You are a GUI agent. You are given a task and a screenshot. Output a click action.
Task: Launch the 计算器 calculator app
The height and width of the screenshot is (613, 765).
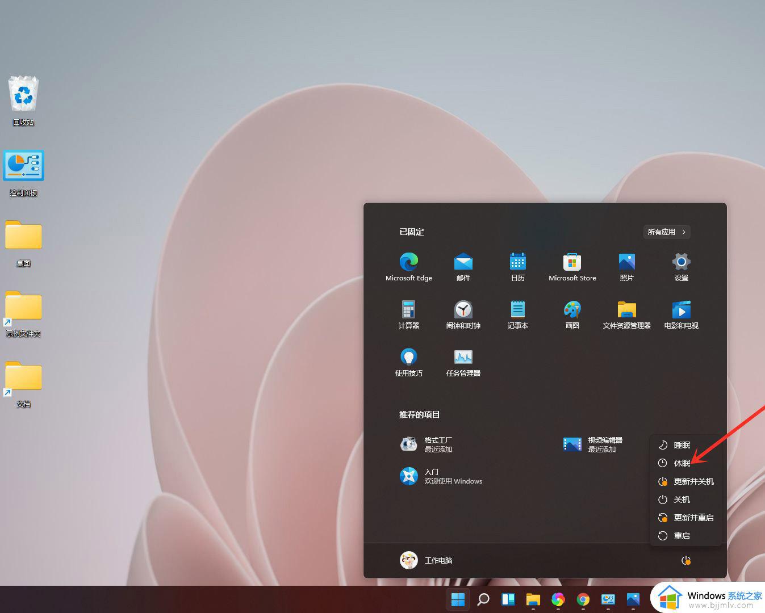click(409, 314)
